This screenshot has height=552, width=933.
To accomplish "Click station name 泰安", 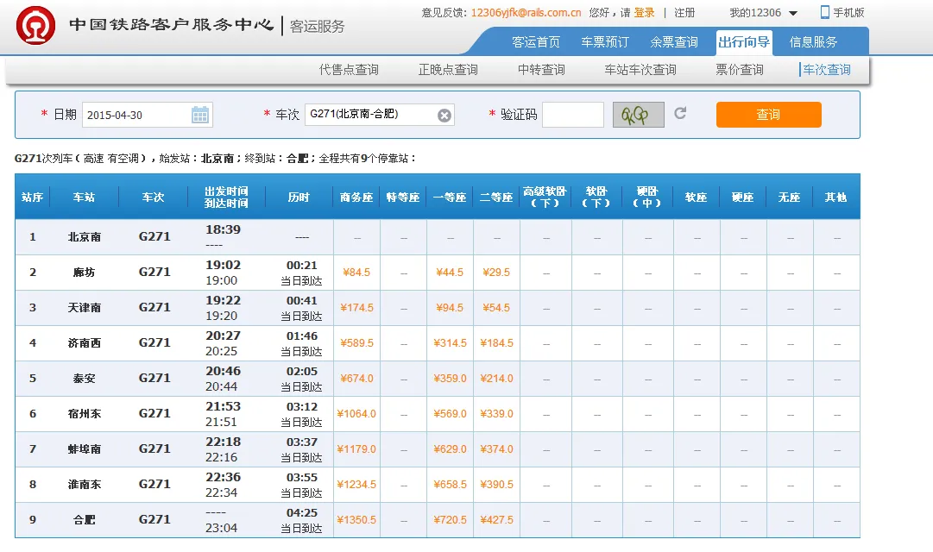I will [x=84, y=379].
